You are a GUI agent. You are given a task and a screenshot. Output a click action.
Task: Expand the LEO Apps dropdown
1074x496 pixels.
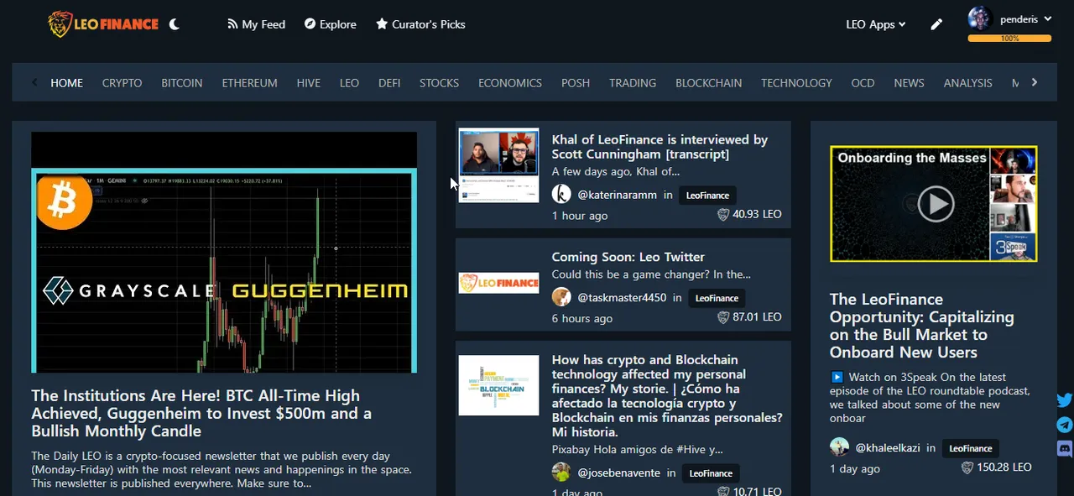tap(876, 24)
